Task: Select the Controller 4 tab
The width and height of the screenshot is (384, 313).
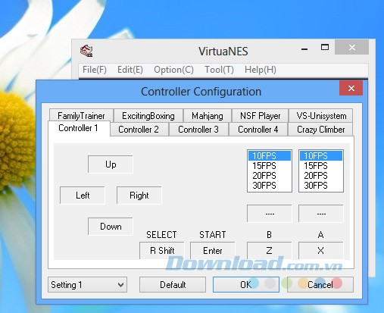Action: tap(258, 130)
